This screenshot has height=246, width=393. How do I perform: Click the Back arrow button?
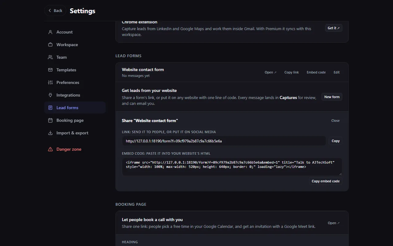coord(55,10)
